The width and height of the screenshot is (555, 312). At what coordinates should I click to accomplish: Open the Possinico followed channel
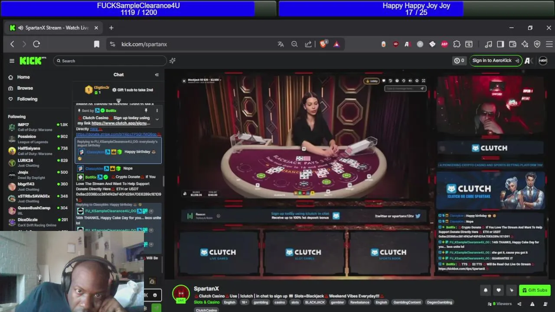[38, 139]
